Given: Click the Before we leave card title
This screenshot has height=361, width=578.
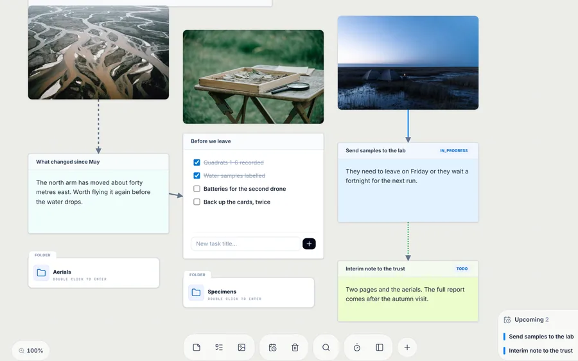Looking at the screenshot, I should (211, 141).
